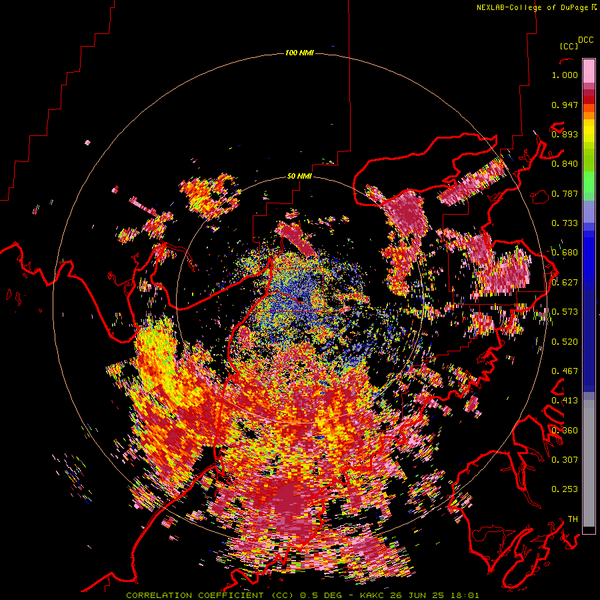The image size is (600, 600).
Task: Click the 18:01 timestamp
Action: (x=465, y=595)
